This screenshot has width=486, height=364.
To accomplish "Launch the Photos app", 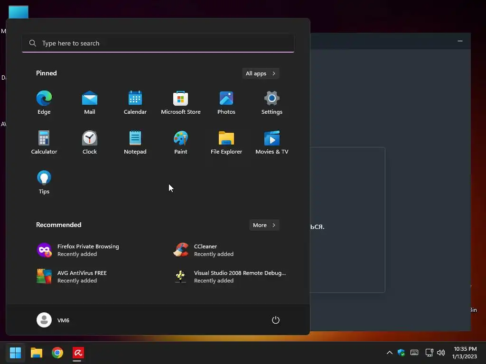I will point(226,103).
